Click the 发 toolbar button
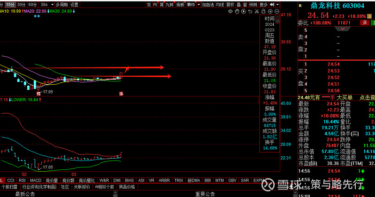The image size is (375, 197). coord(149,5)
